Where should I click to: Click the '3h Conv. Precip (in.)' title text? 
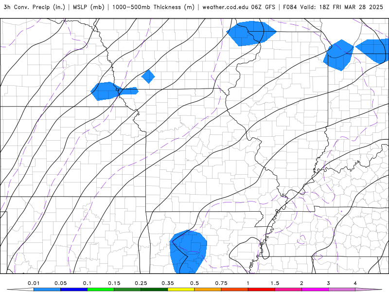[x=34, y=7]
